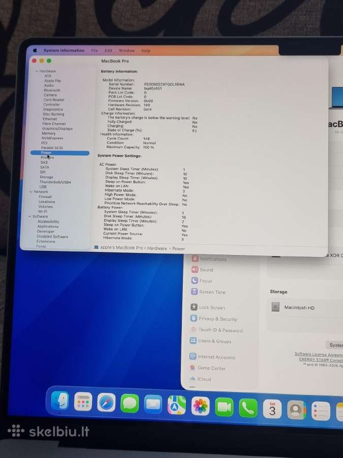
Task: Click Notifications icon in System Settings
Action: point(195,259)
